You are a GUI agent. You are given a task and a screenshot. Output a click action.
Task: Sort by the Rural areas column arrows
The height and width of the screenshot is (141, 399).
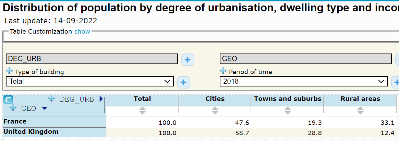coord(360,110)
